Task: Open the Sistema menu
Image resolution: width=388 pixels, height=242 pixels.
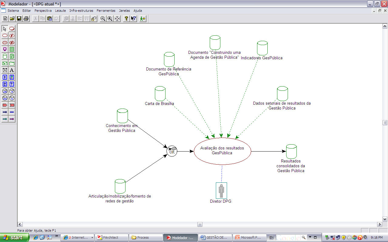Action: point(13,11)
